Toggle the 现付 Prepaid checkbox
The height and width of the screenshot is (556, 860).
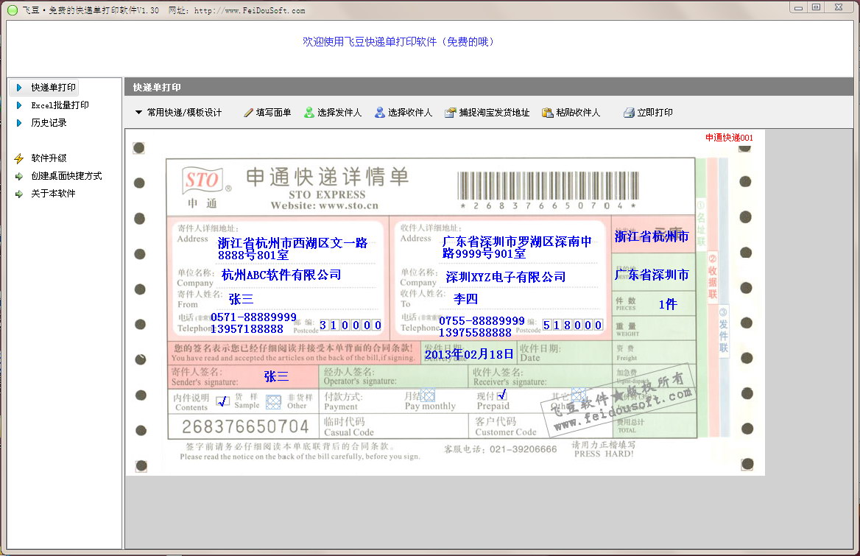[501, 395]
